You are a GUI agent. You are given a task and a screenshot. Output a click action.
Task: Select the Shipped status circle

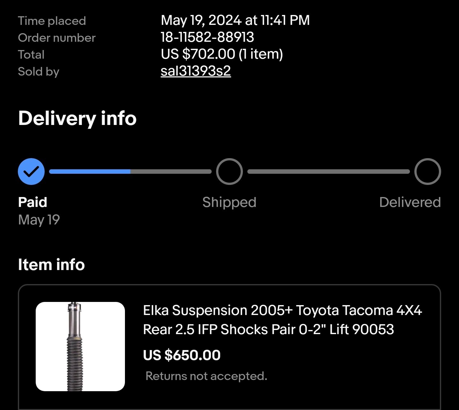pyautogui.click(x=229, y=172)
